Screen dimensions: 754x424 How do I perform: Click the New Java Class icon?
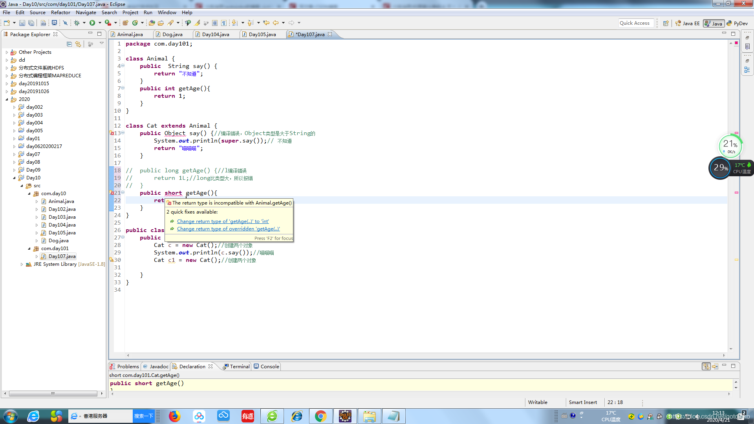click(135, 23)
